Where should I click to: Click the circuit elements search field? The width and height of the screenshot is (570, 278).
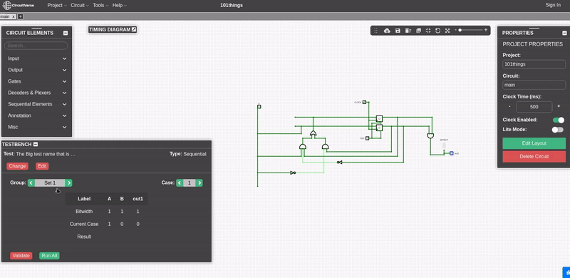pyautogui.click(x=36, y=46)
